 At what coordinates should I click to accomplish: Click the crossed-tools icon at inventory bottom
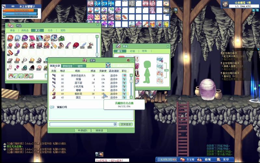click(26, 76)
